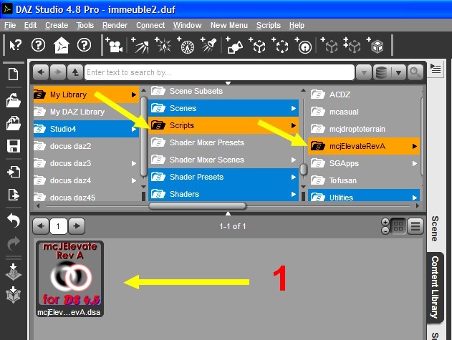
Task: Expand the SGApps folder arrow
Action: tap(415, 163)
